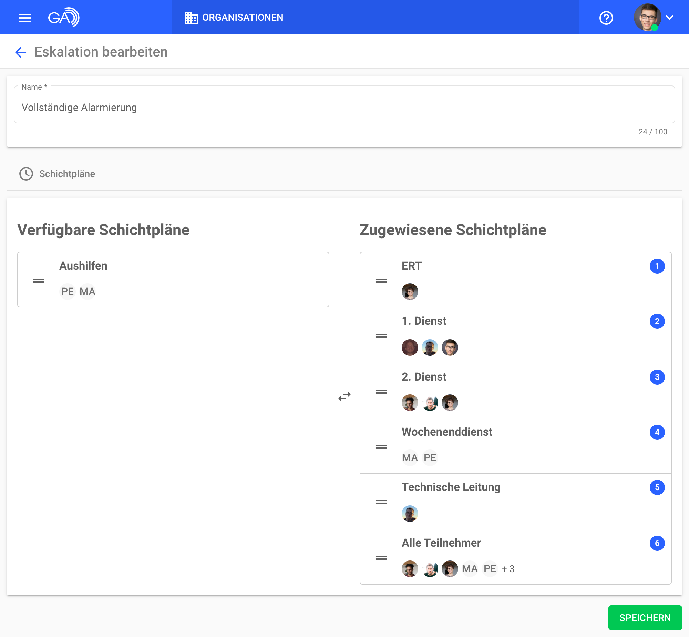The height and width of the screenshot is (637, 689).
Task: Click the GA logo in header
Action: click(64, 17)
